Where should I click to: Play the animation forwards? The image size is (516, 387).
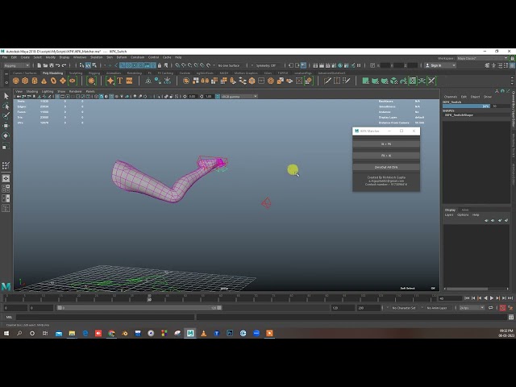click(492, 298)
